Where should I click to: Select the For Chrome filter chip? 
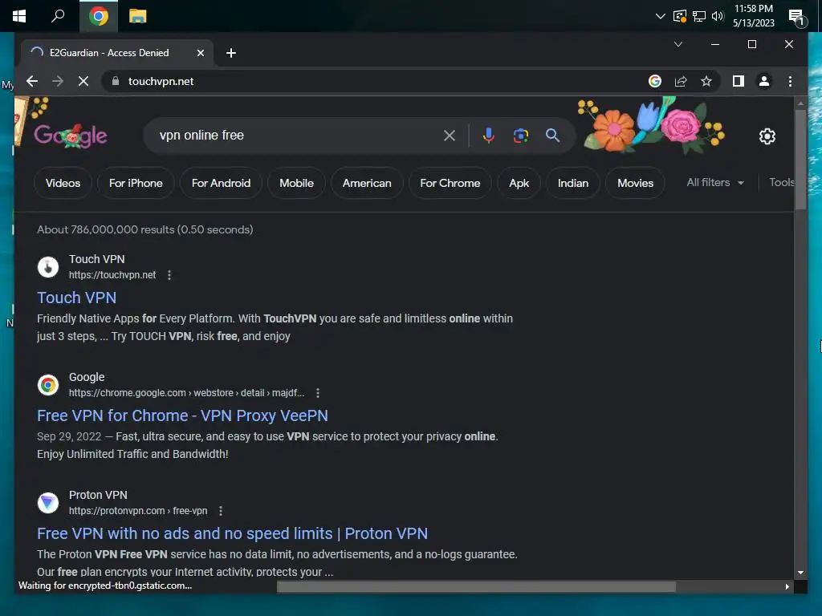pyautogui.click(x=450, y=183)
